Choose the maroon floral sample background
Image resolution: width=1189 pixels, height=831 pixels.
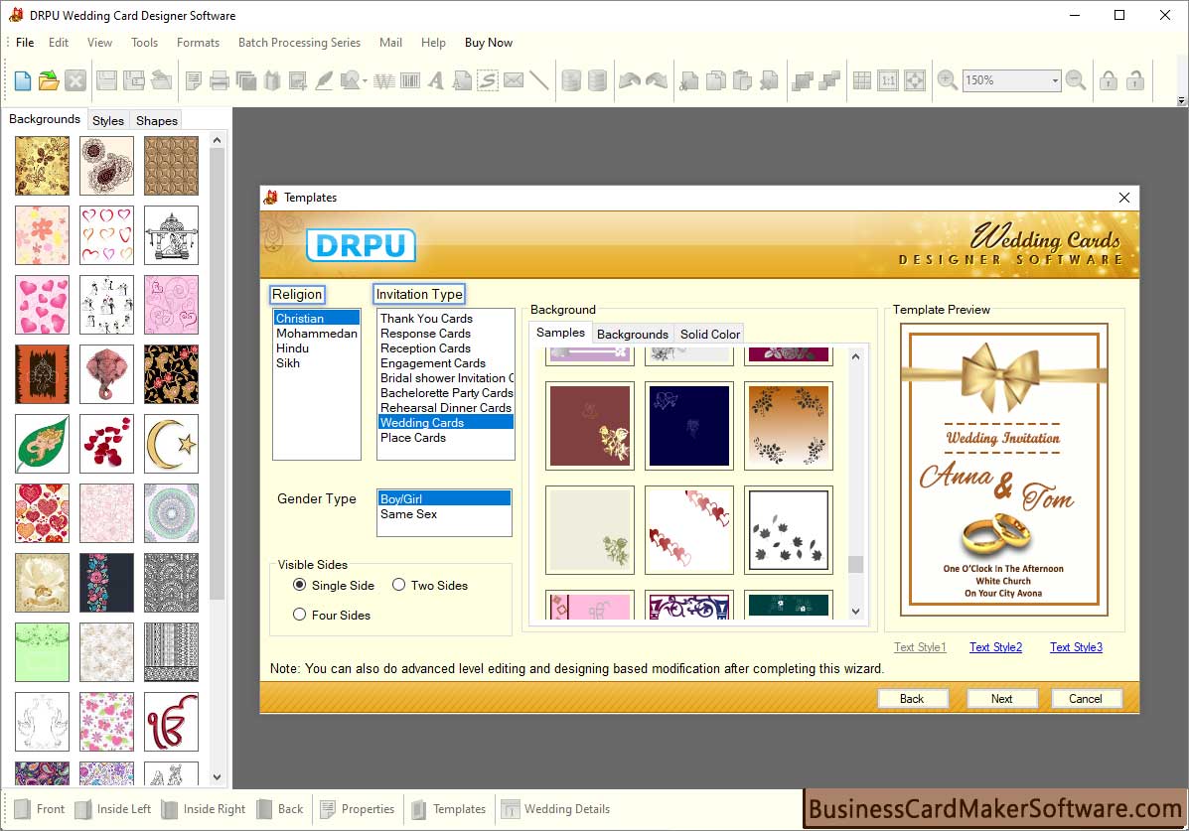tap(590, 426)
